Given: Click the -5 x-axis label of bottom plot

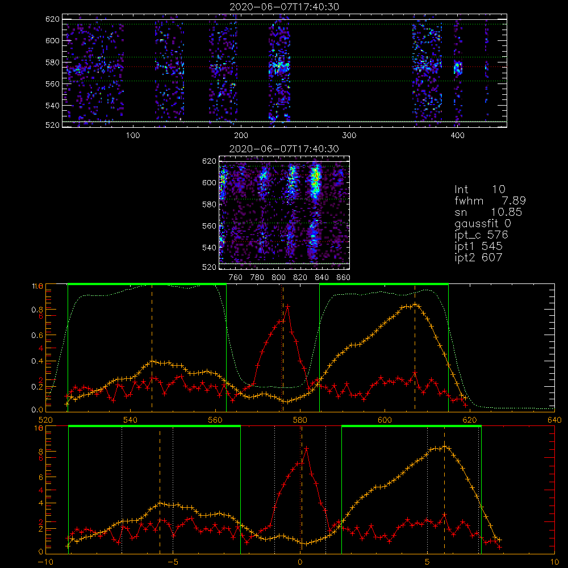Looking at the screenshot, I should 173,562.
